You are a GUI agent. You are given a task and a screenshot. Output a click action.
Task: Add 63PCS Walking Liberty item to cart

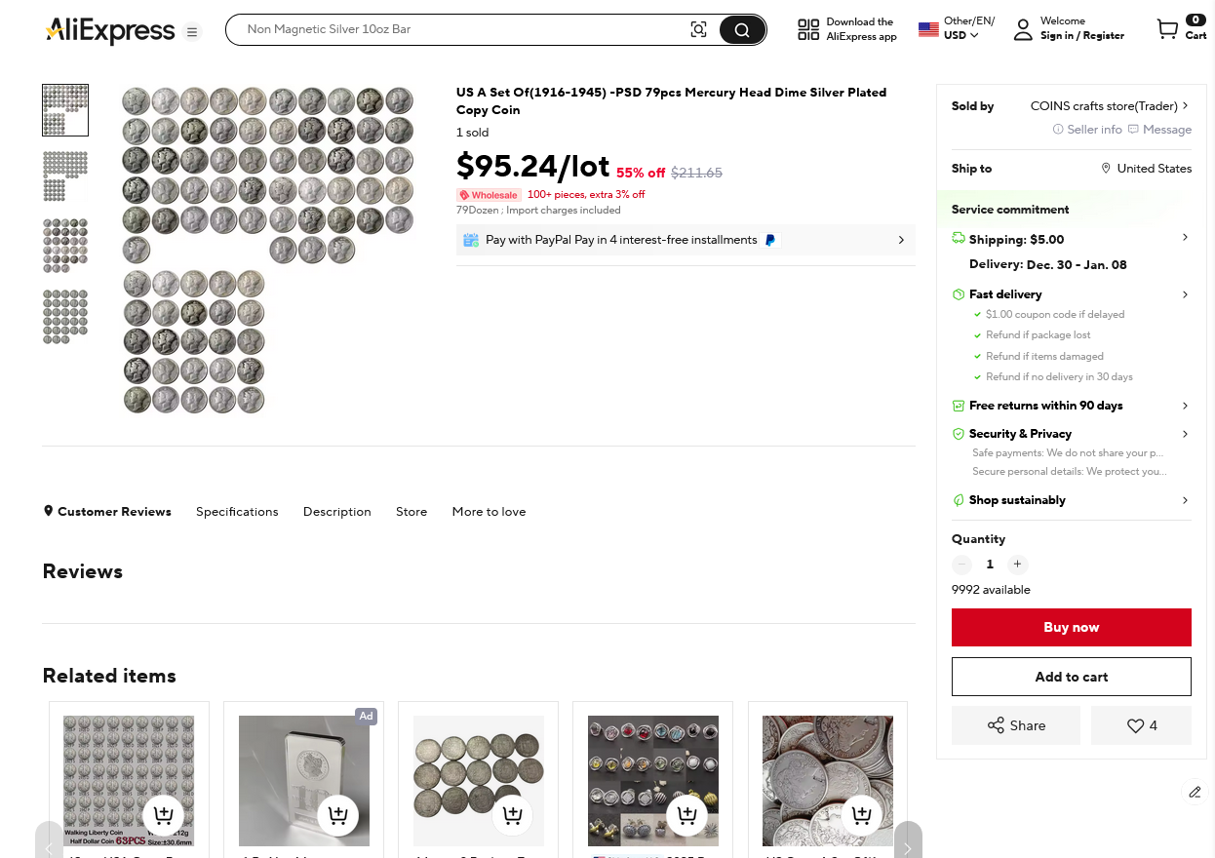(164, 815)
